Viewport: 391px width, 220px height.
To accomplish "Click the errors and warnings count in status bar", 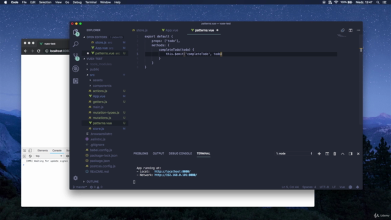I will (96, 187).
